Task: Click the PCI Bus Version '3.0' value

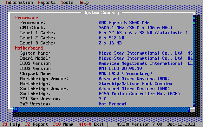Action: (102, 99)
